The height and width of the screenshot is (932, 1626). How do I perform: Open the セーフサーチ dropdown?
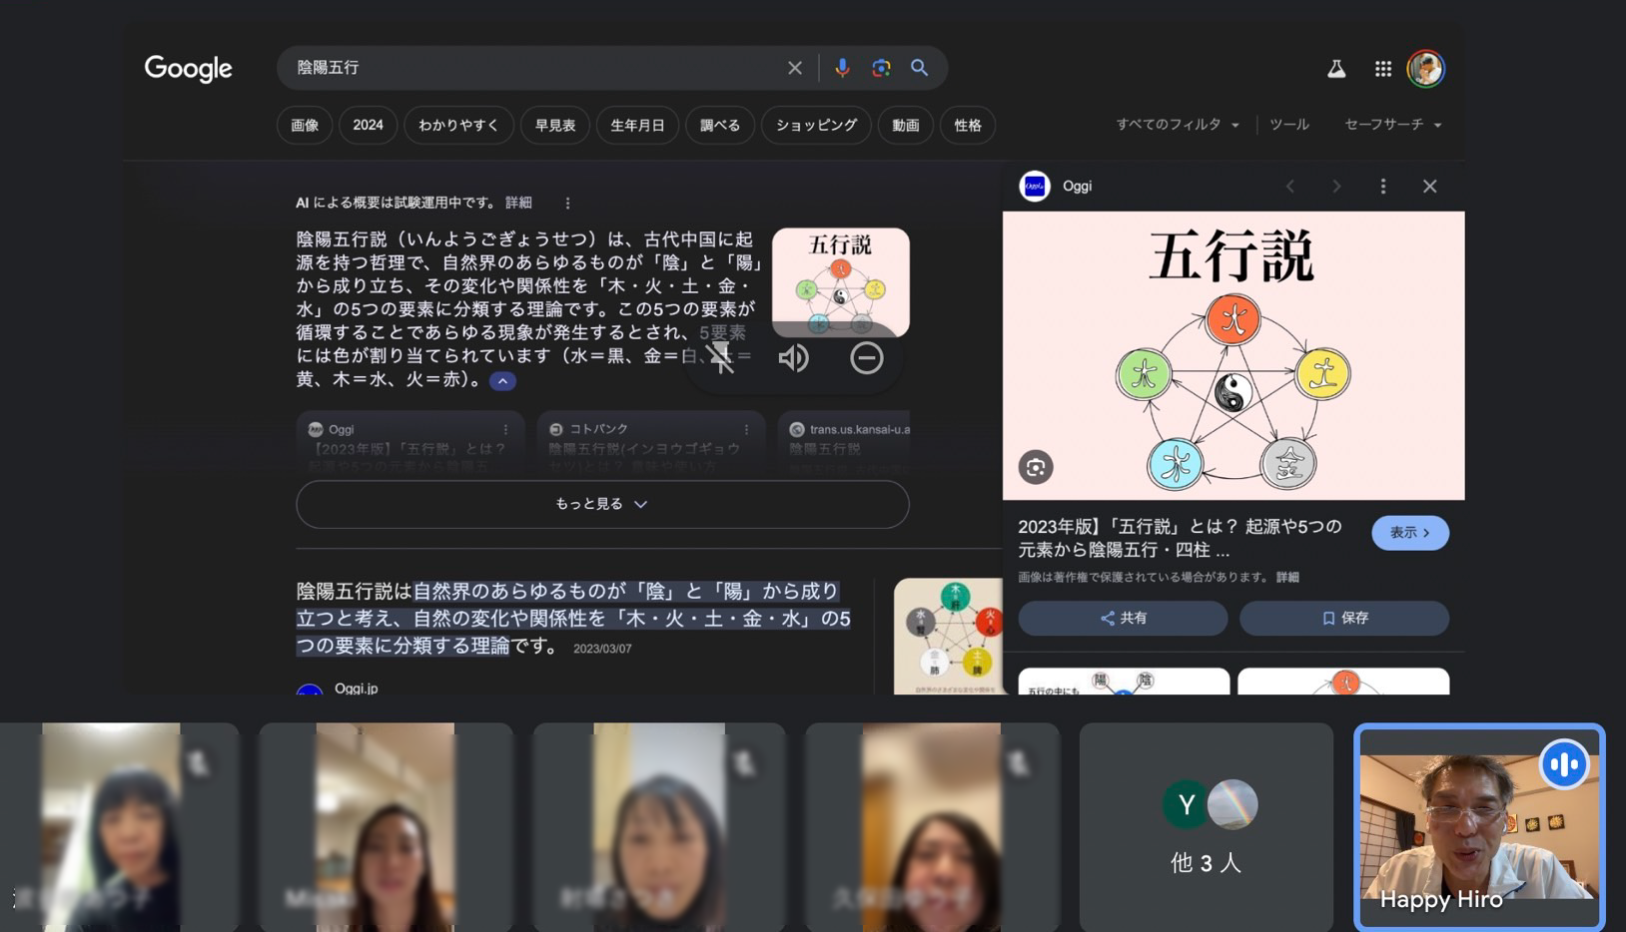click(x=1392, y=125)
